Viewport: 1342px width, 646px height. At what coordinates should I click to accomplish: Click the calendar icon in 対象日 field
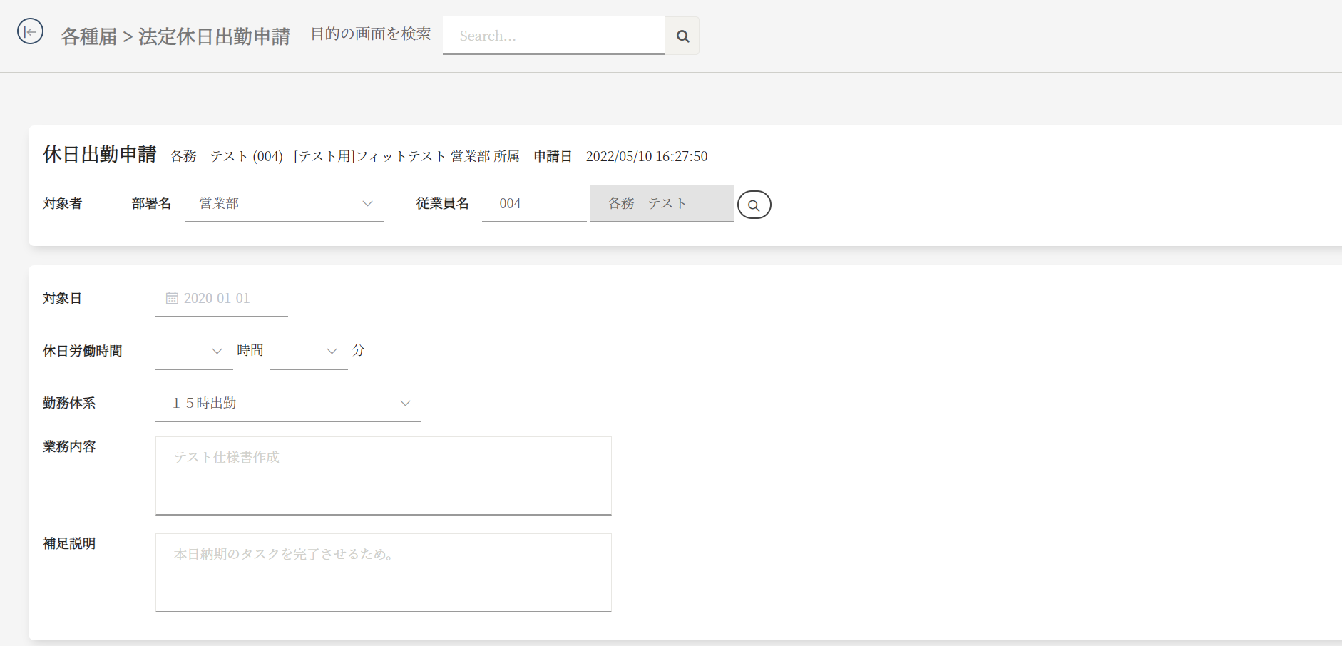(x=172, y=299)
